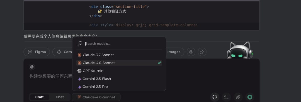Click the robot cat mascot
The width and height of the screenshot is (301, 102).
240,50
